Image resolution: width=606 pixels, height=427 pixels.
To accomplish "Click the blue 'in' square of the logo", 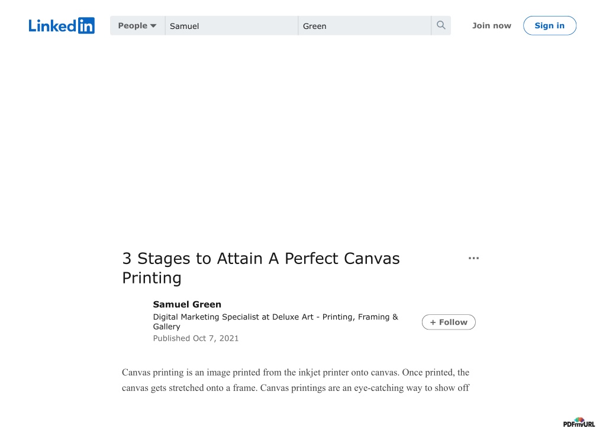I will [86, 25].
